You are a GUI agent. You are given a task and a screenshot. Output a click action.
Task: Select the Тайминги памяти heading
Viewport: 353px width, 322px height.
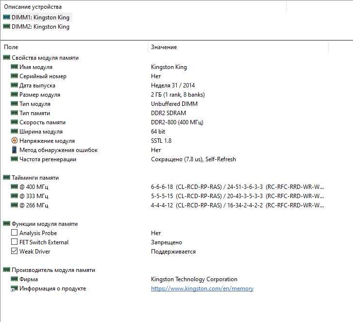pos(35,178)
